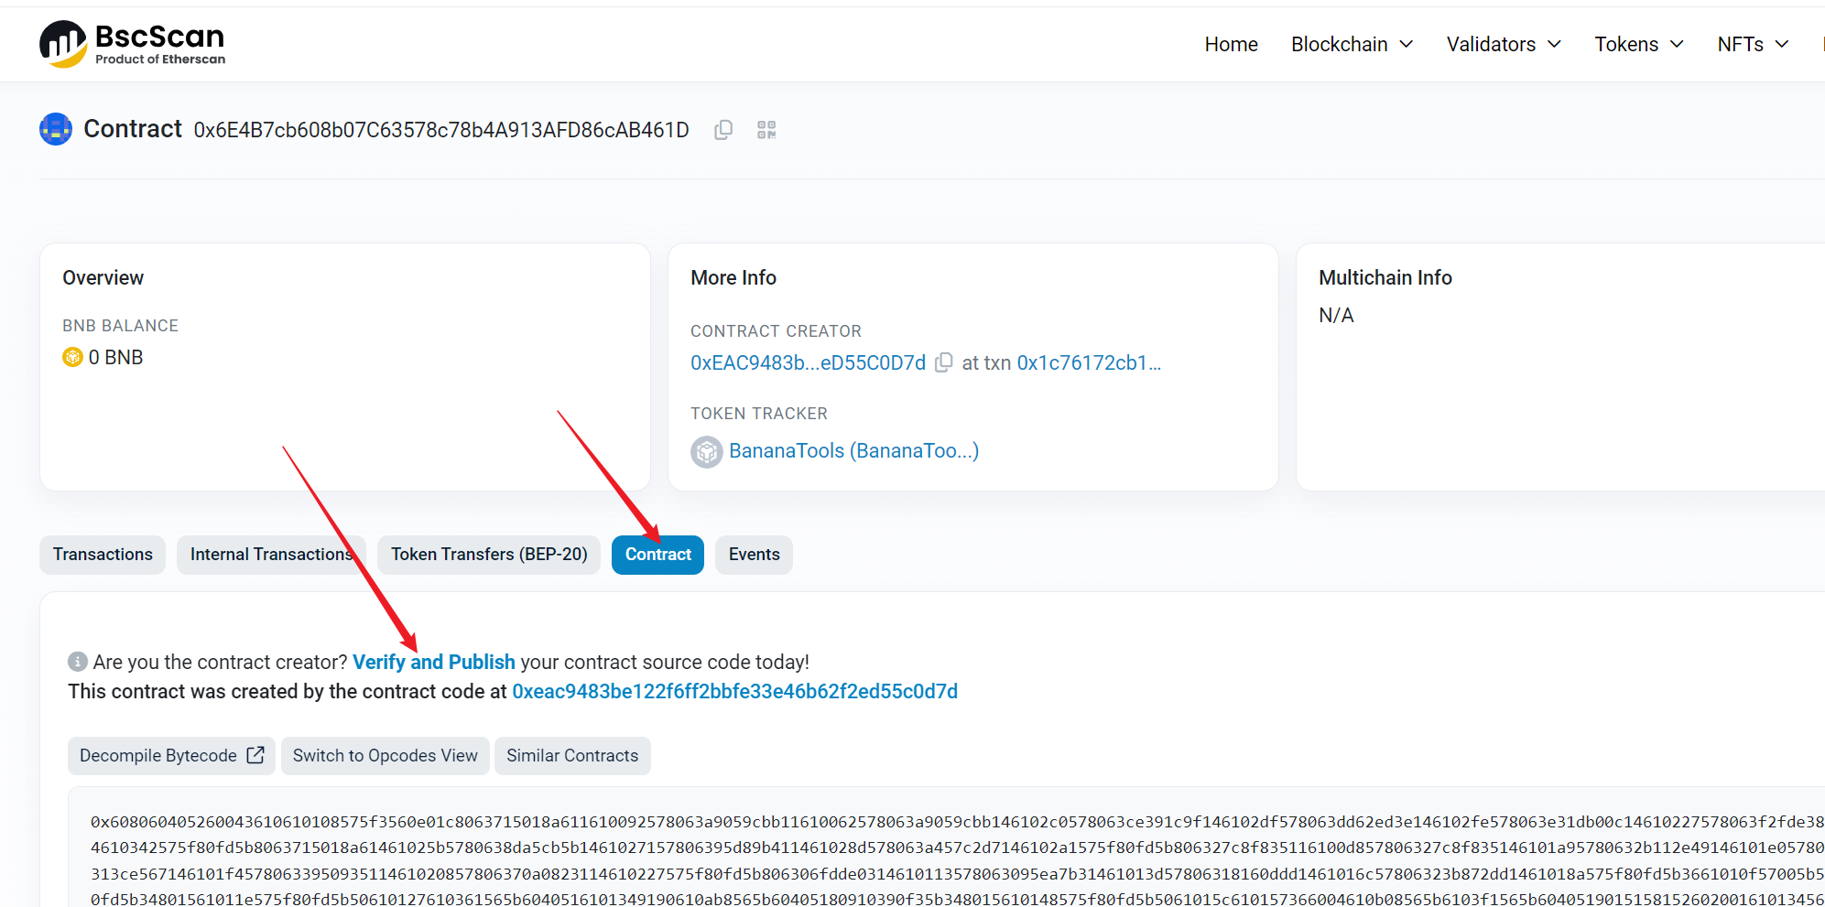Click the BananaTools token icon
Viewport: 1825px width, 907px height.
[706, 451]
